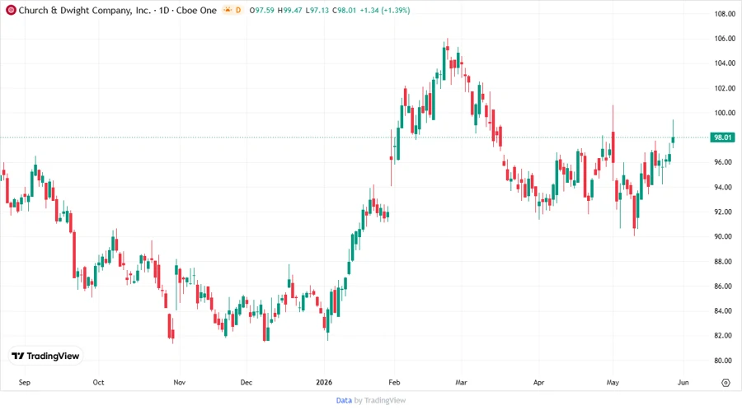Click the 88.00 price axis label
Viewport: 742px width, 410px height.
point(725,261)
